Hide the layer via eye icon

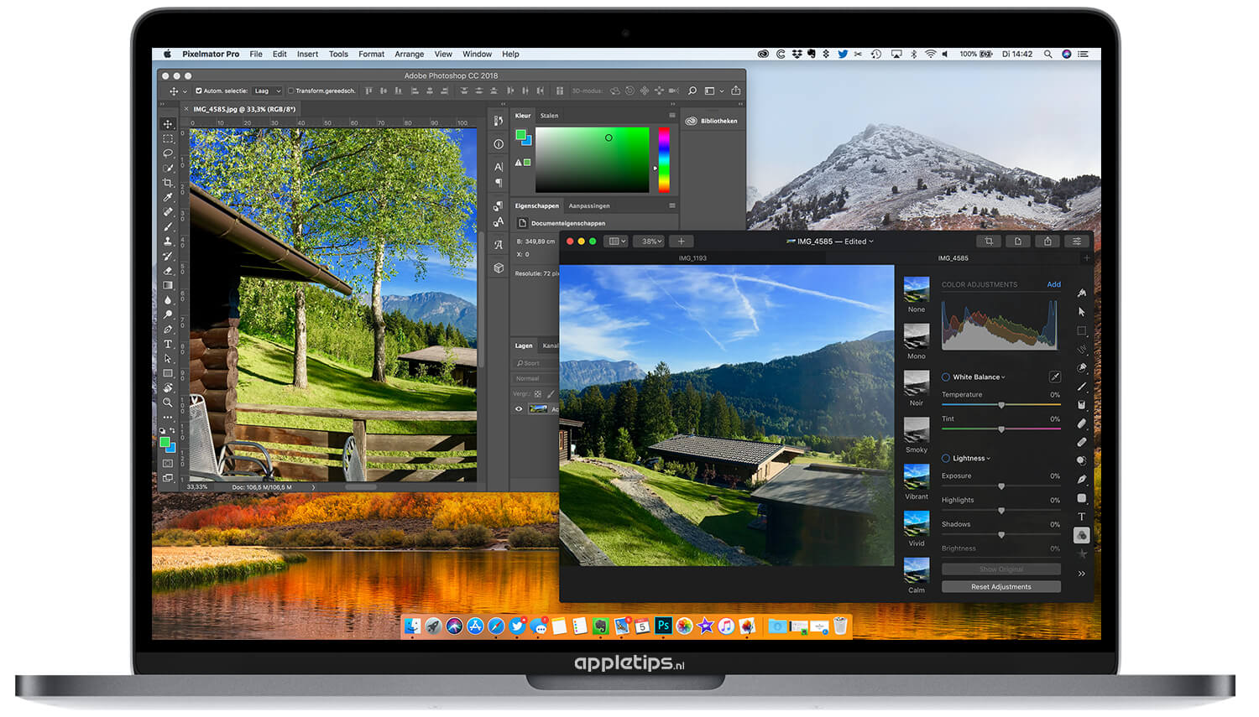click(x=519, y=409)
